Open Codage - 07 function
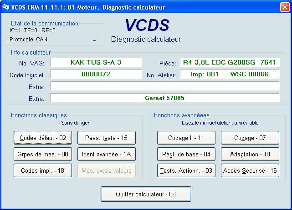Screen dimensions: 292x210 250,138
